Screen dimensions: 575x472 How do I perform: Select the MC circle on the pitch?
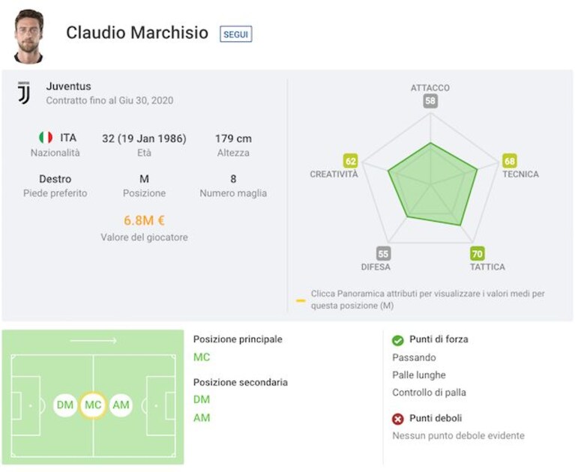pos(93,405)
